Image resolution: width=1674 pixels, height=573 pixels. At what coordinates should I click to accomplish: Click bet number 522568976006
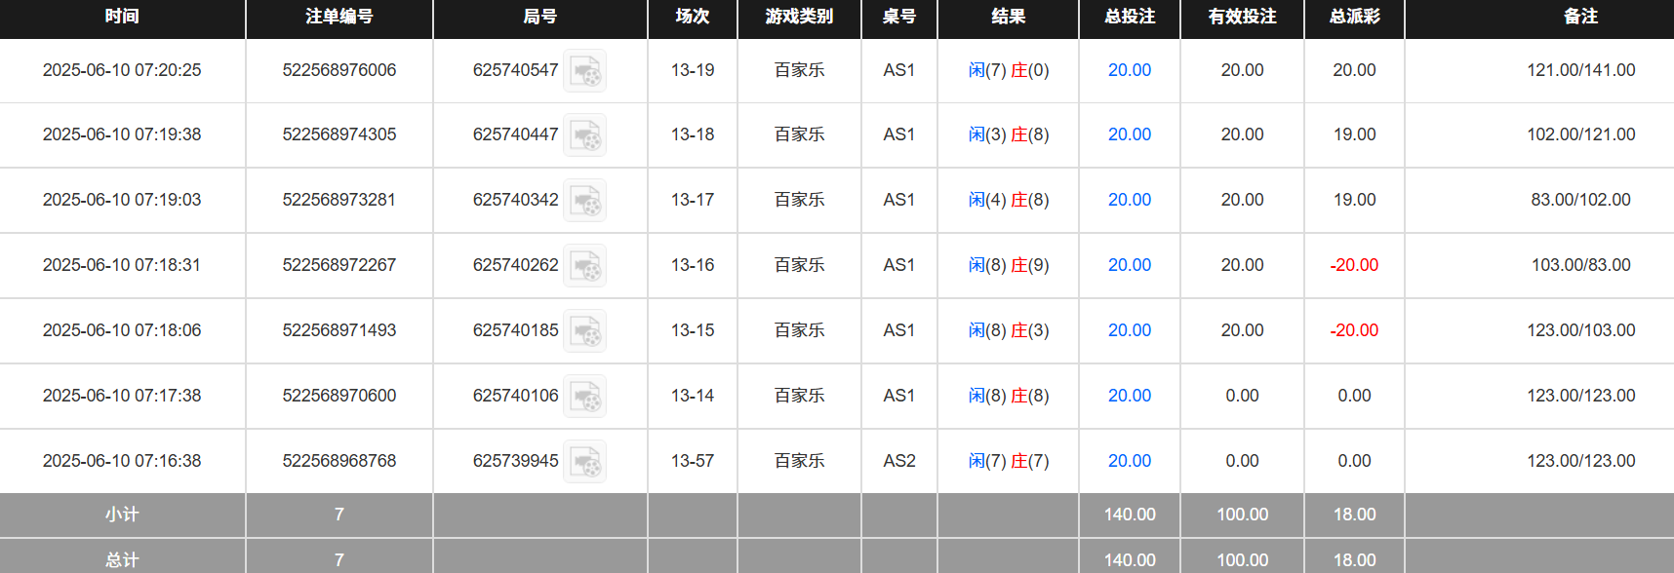tap(339, 70)
